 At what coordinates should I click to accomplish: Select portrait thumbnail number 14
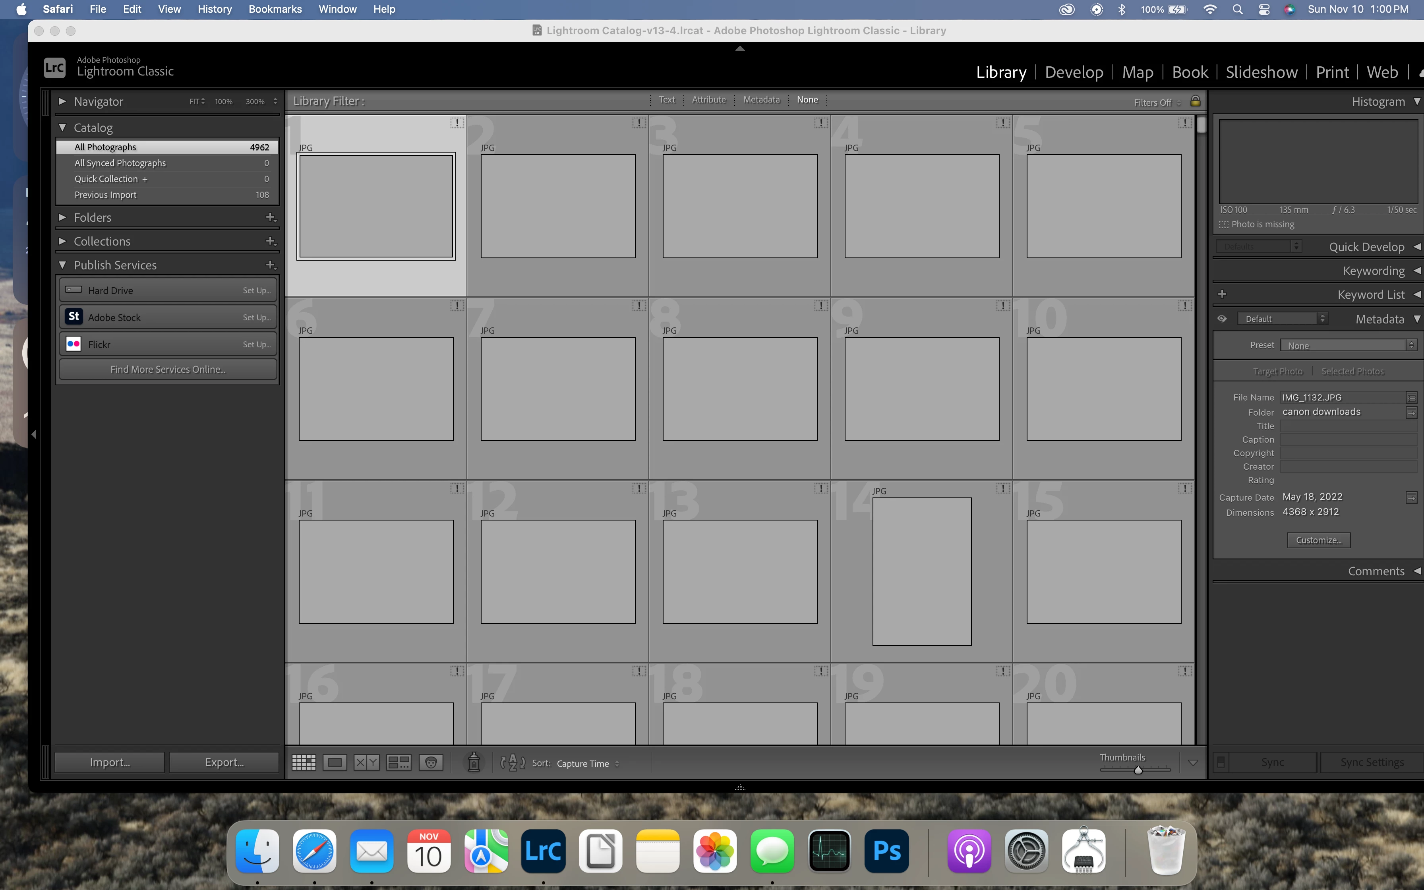921,571
